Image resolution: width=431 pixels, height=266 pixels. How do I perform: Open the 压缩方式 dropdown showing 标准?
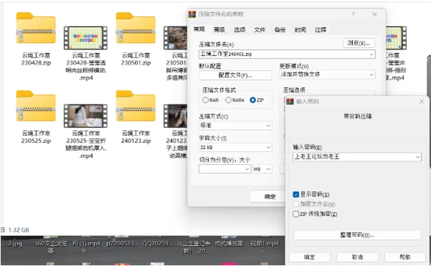click(x=235, y=126)
